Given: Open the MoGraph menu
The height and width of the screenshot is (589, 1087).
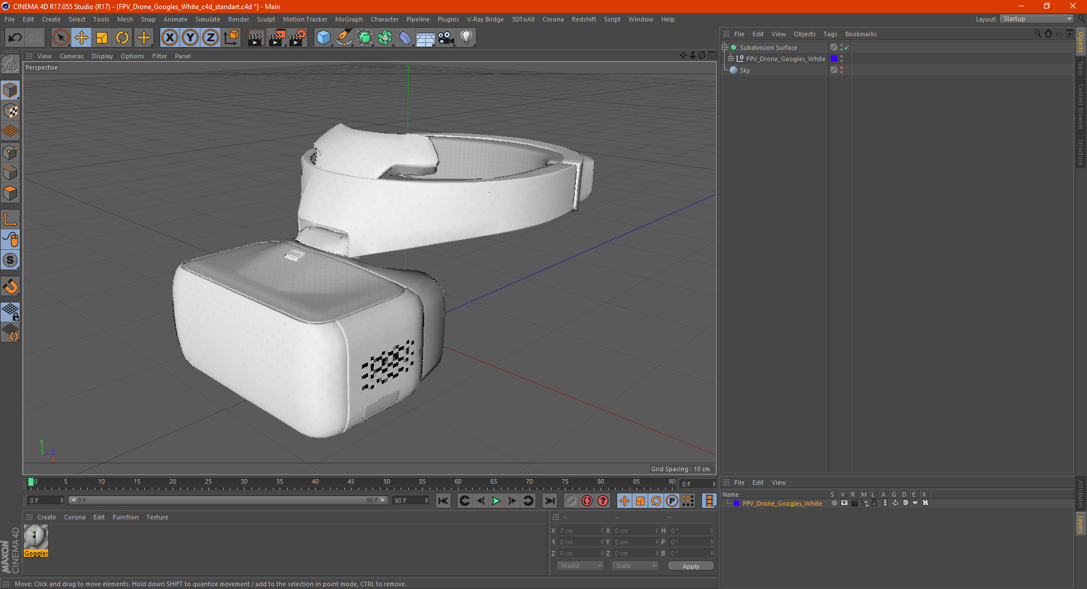Looking at the screenshot, I should pyautogui.click(x=349, y=19).
